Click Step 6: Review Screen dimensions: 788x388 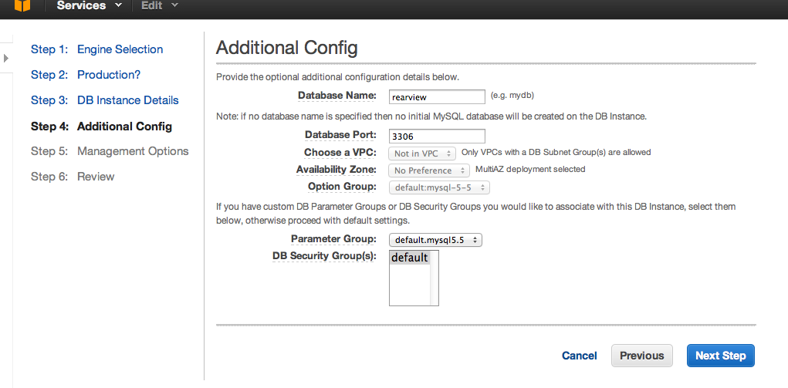(x=73, y=177)
